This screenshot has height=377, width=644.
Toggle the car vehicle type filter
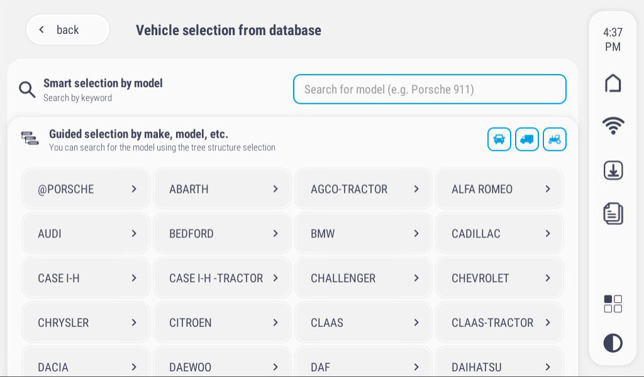(x=499, y=139)
